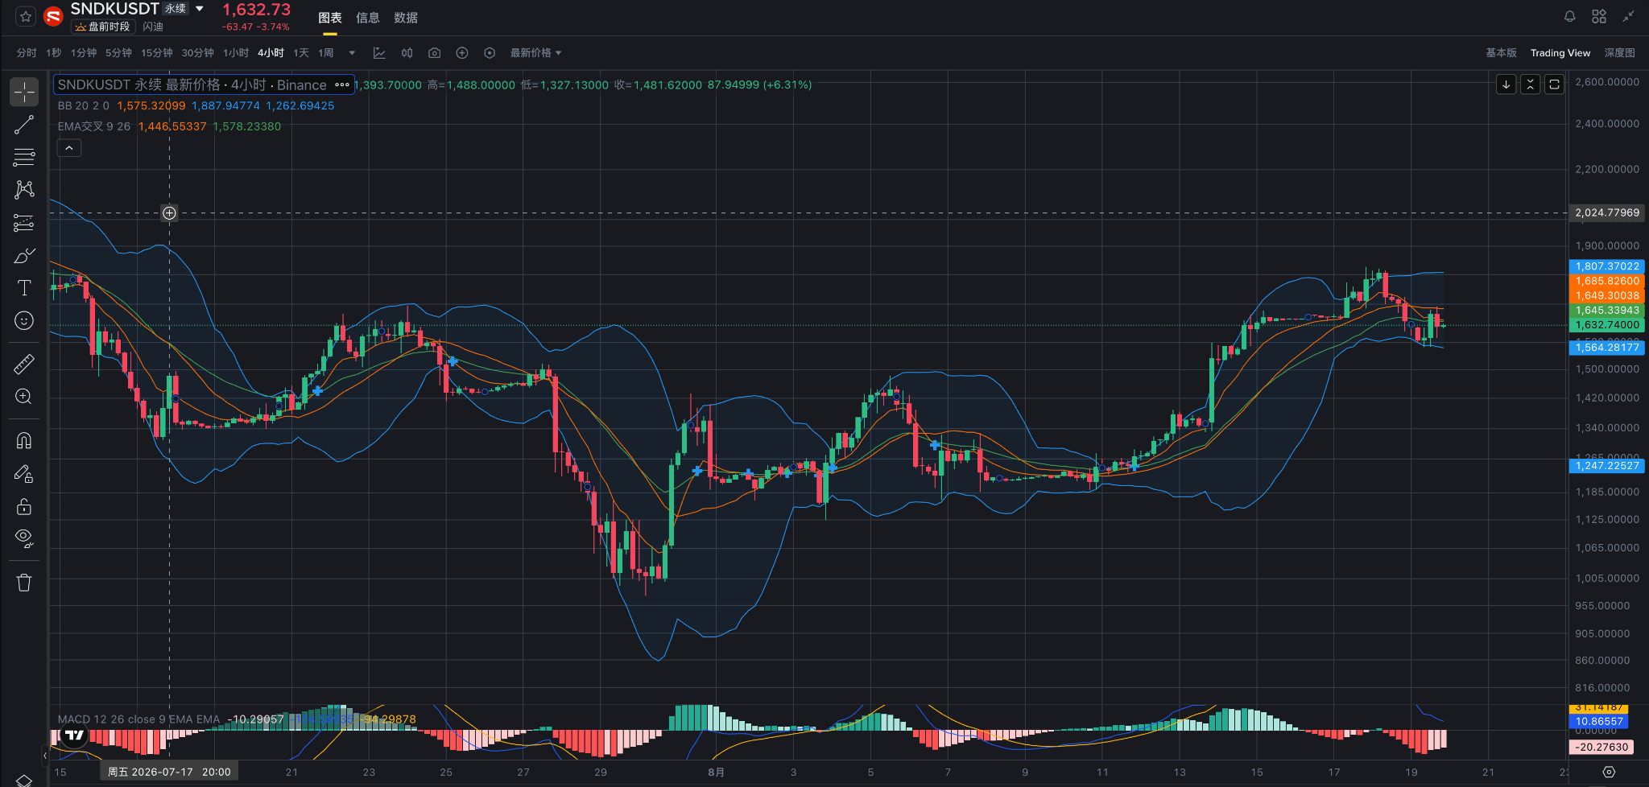Select the 4小时 timeframe
This screenshot has height=787, width=1649.
[x=271, y=53]
